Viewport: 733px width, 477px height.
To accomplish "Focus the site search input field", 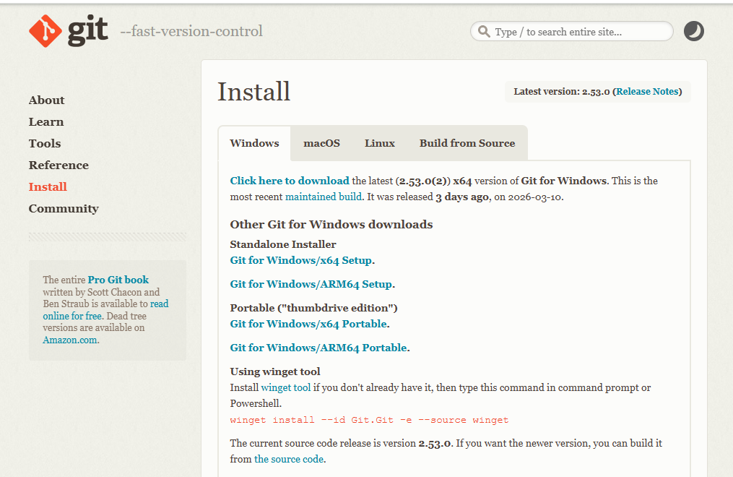I will tap(572, 31).
